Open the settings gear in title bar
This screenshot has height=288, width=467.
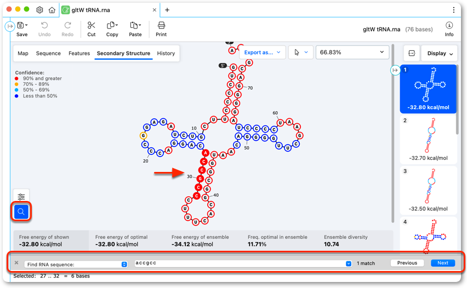(x=39, y=10)
